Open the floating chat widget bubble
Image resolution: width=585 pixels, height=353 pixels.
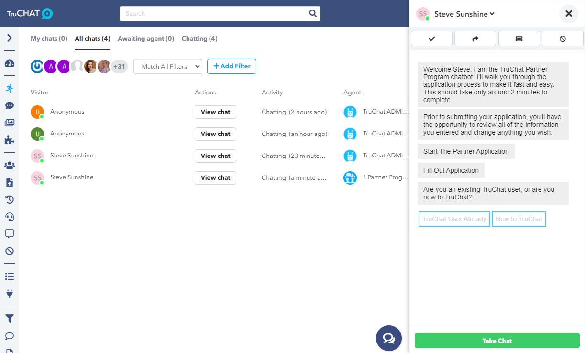click(389, 338)
